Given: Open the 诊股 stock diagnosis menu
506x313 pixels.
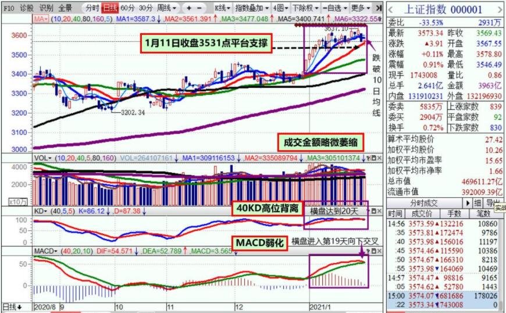Looking at the screenshot, I should pos(26,8).
